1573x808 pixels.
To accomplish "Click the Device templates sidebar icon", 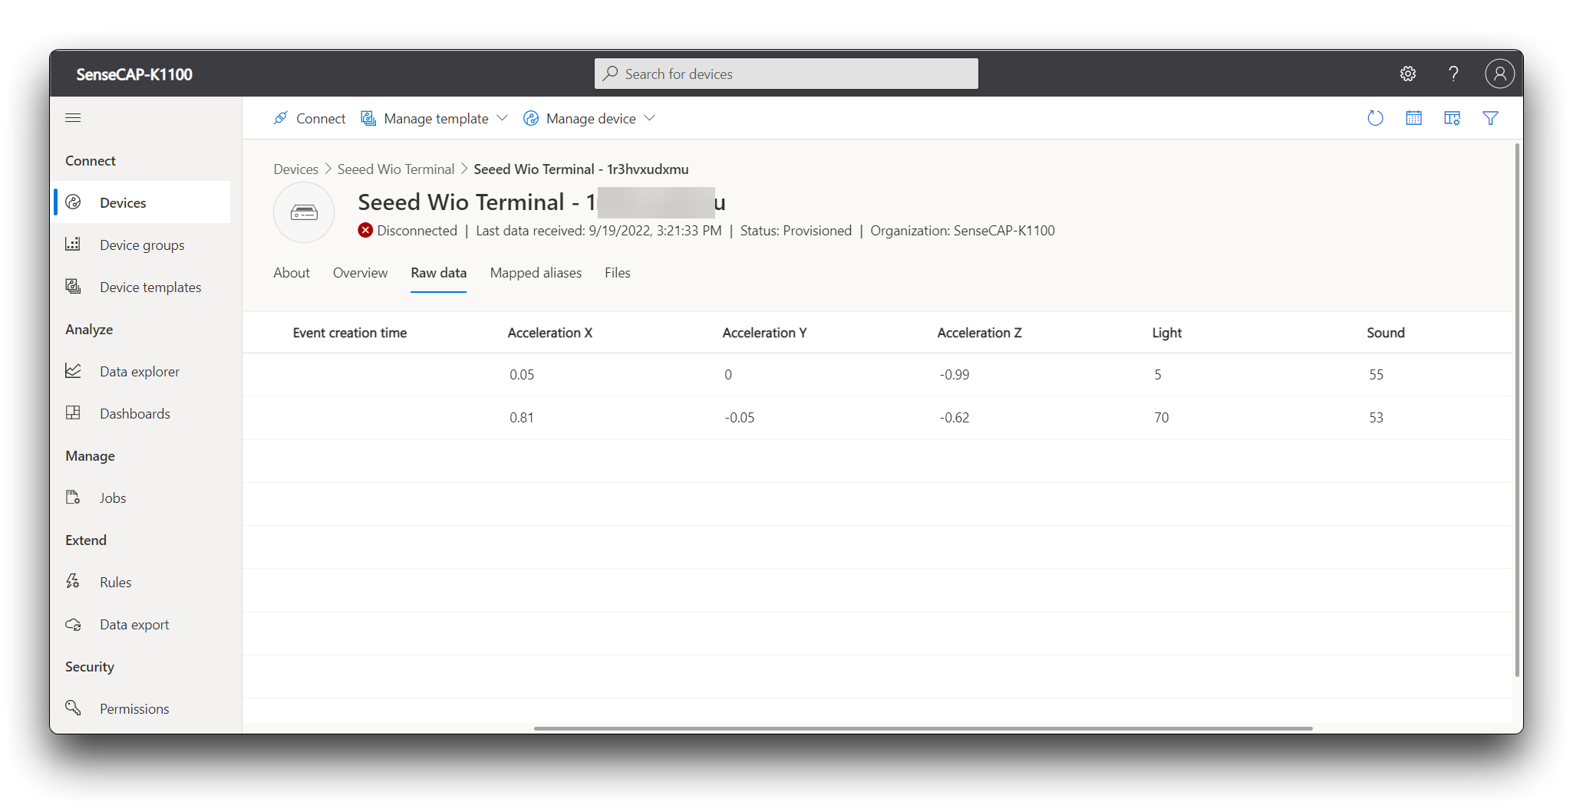I will tap(73, 287).
